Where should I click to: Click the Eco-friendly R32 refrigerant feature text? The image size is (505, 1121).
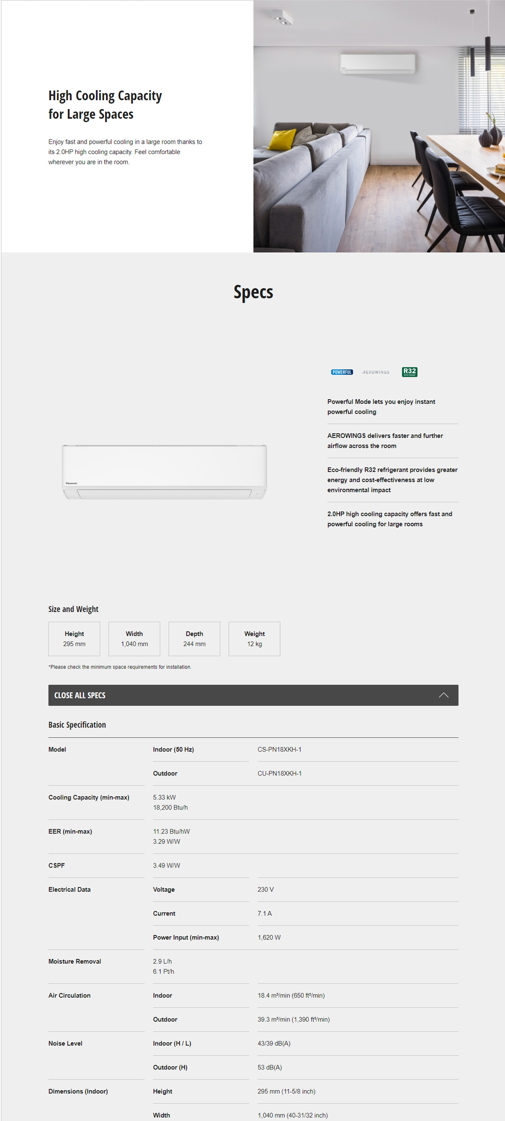click(x=392, y=480)
